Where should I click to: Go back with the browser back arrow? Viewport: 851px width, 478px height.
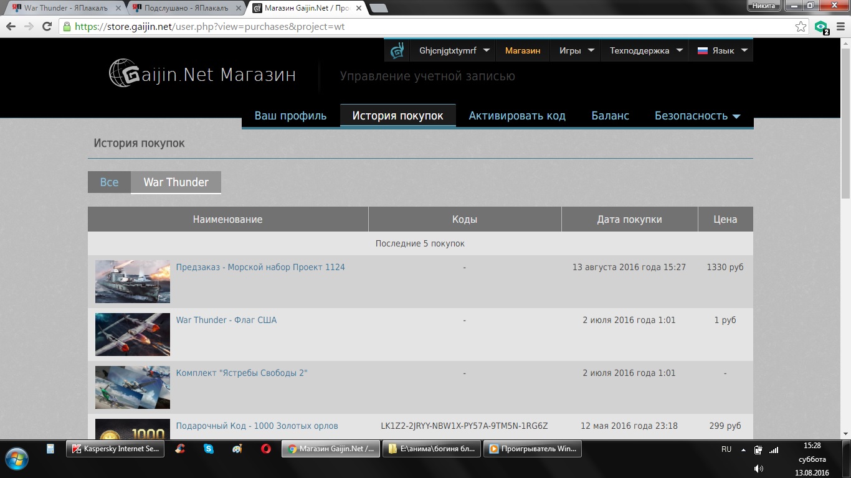(11, 27)
